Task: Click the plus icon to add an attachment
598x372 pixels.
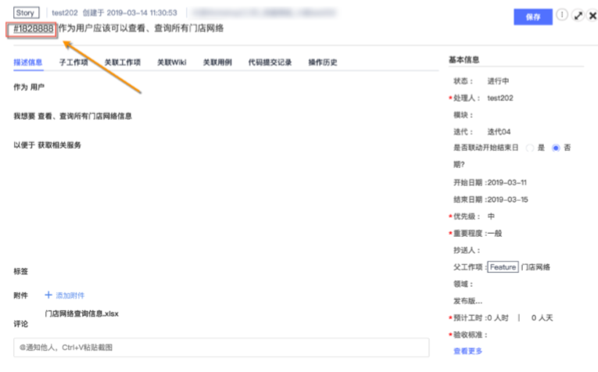Action: click(x=48, y=295)
